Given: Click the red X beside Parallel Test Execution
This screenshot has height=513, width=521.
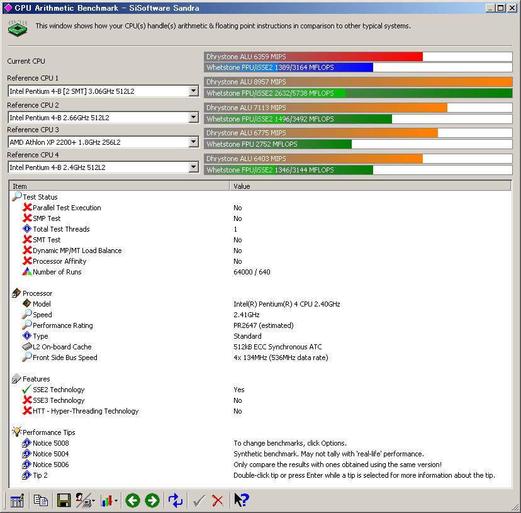Looking at the screenshot, I should coord(27,208).
